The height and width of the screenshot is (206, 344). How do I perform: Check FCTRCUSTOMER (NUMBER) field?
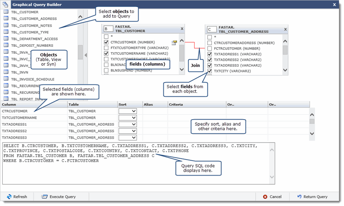(209, 48)
